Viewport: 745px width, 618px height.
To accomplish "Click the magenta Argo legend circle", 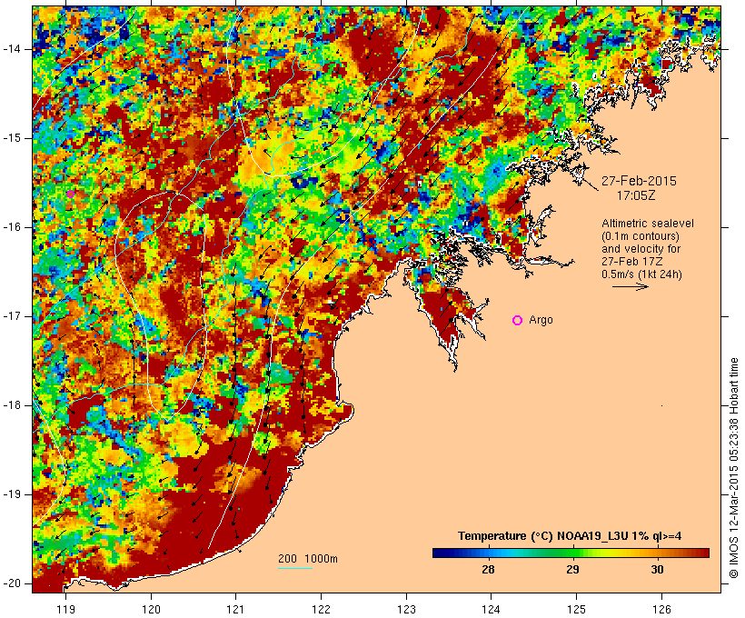I will point(518,321).
